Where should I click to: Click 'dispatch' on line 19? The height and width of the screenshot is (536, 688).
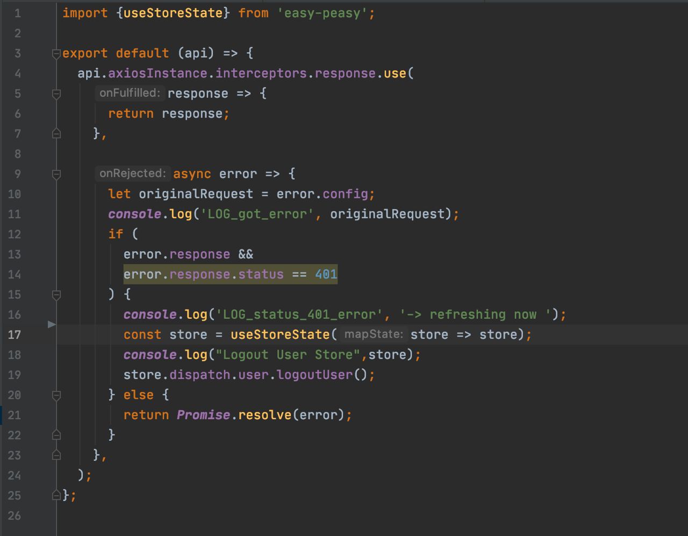click(200, 375)
